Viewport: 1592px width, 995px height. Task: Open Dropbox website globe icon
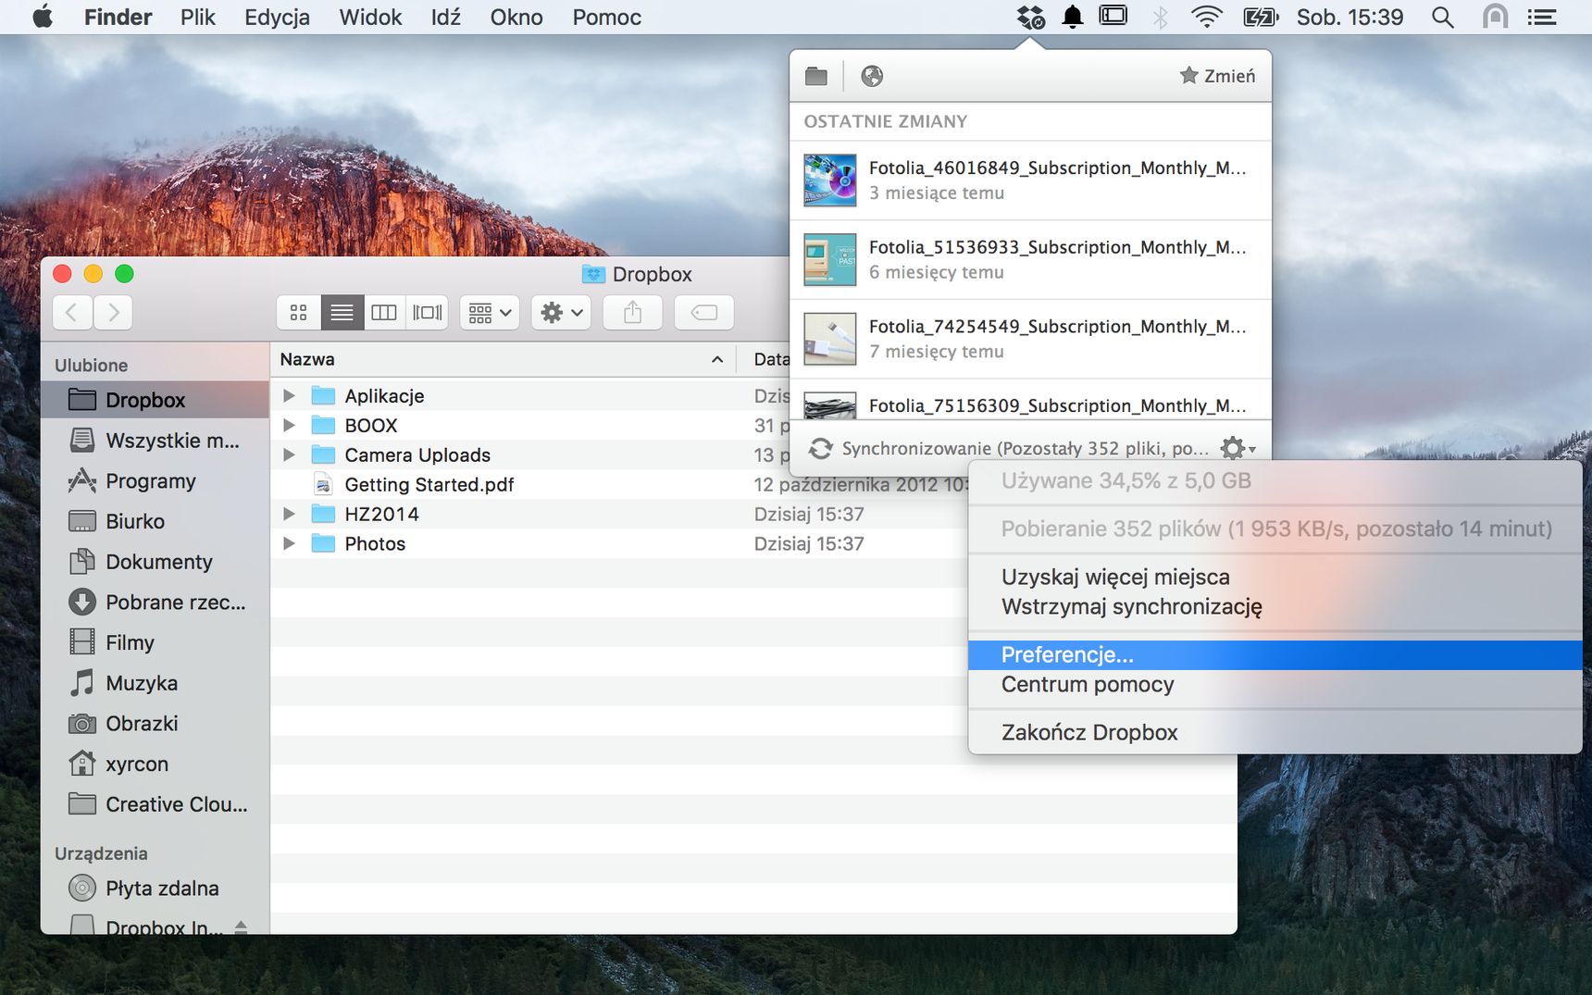871,76
